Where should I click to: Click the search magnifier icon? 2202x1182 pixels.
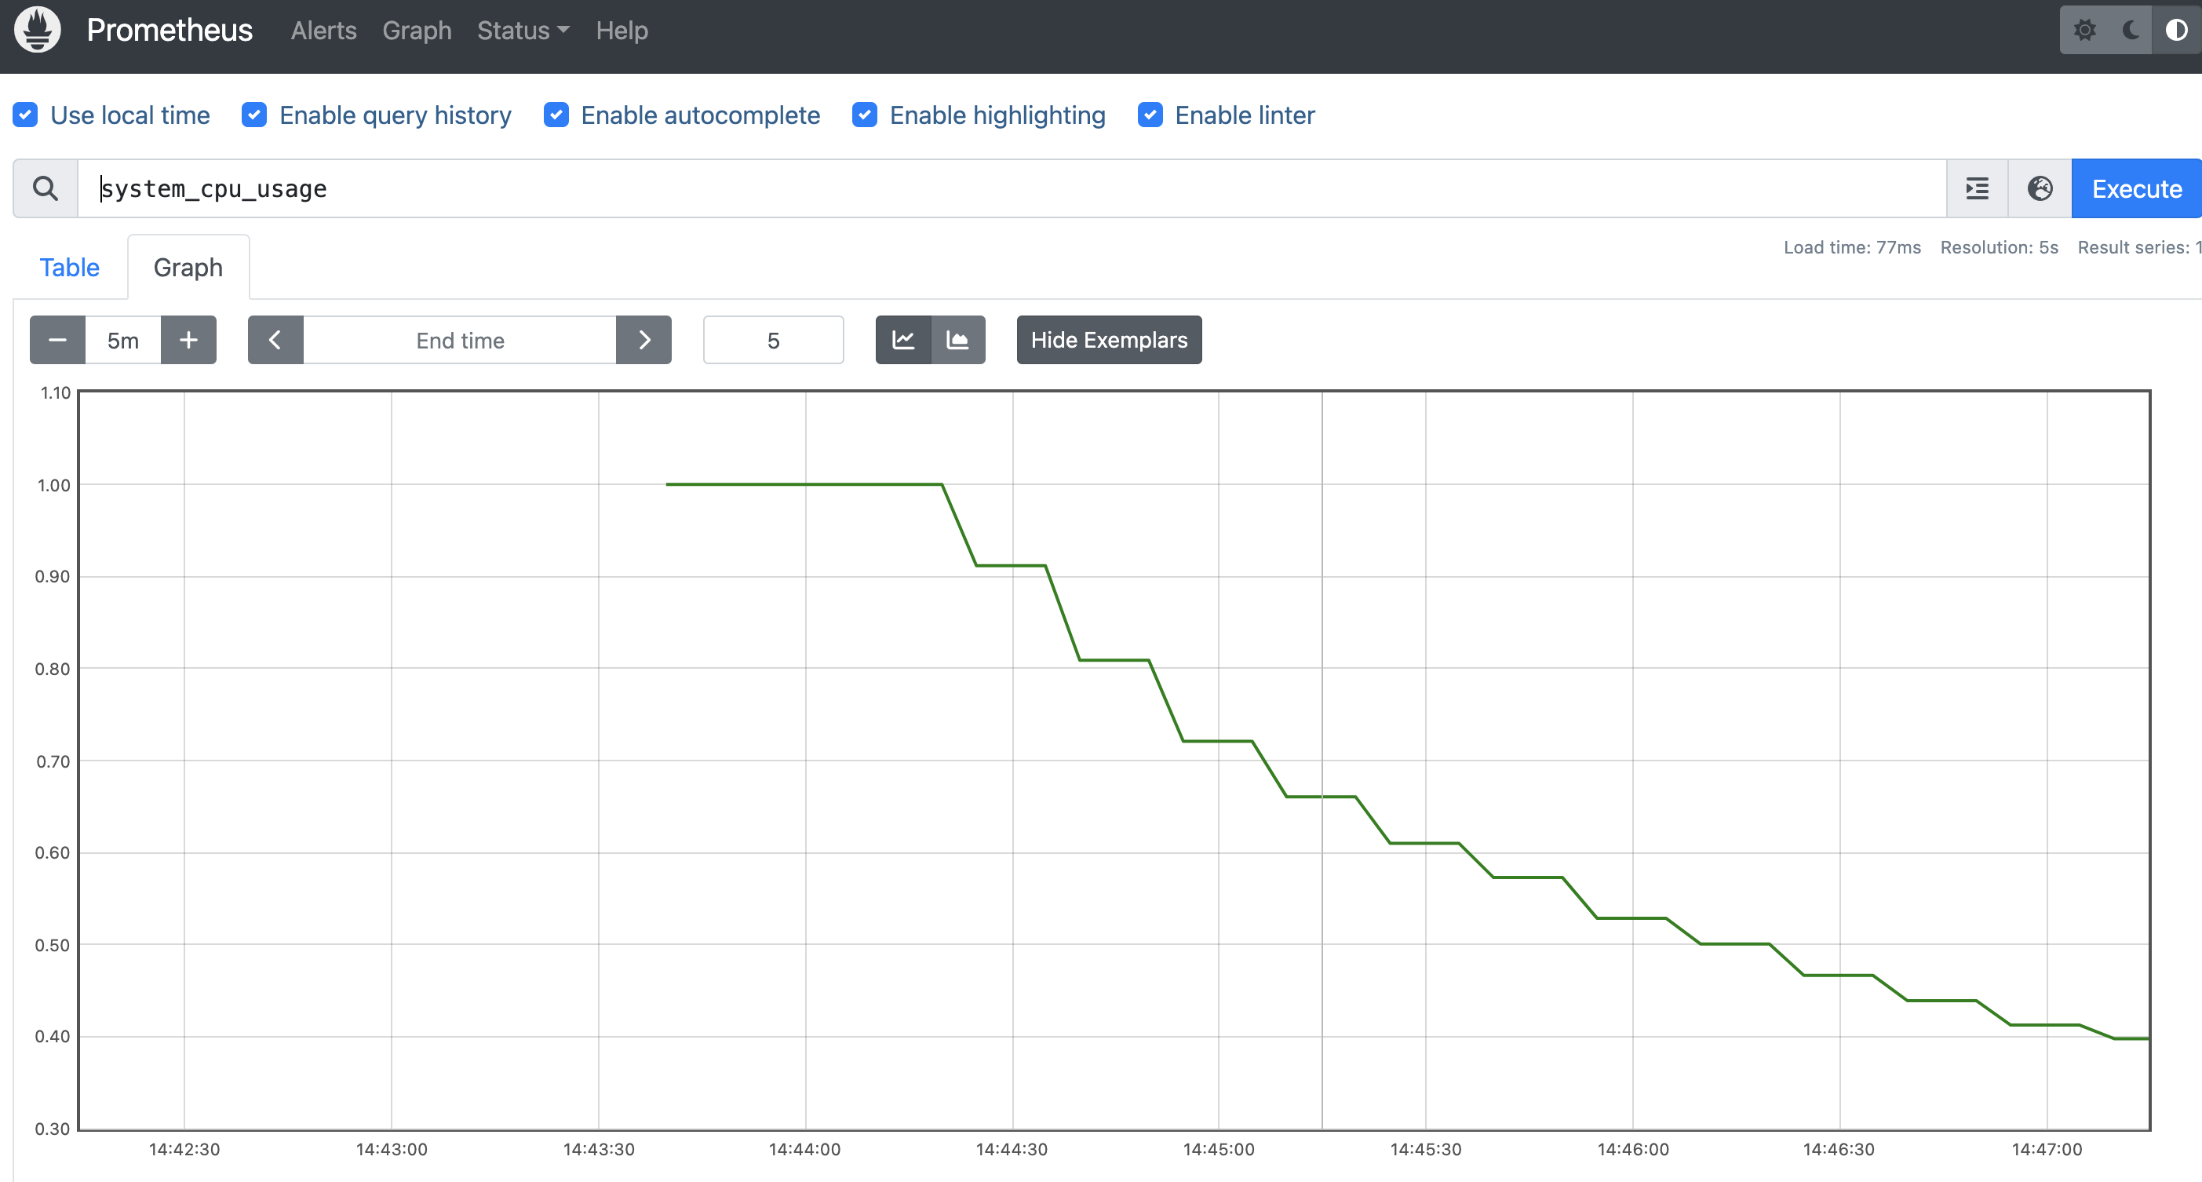tap(46, 188)
